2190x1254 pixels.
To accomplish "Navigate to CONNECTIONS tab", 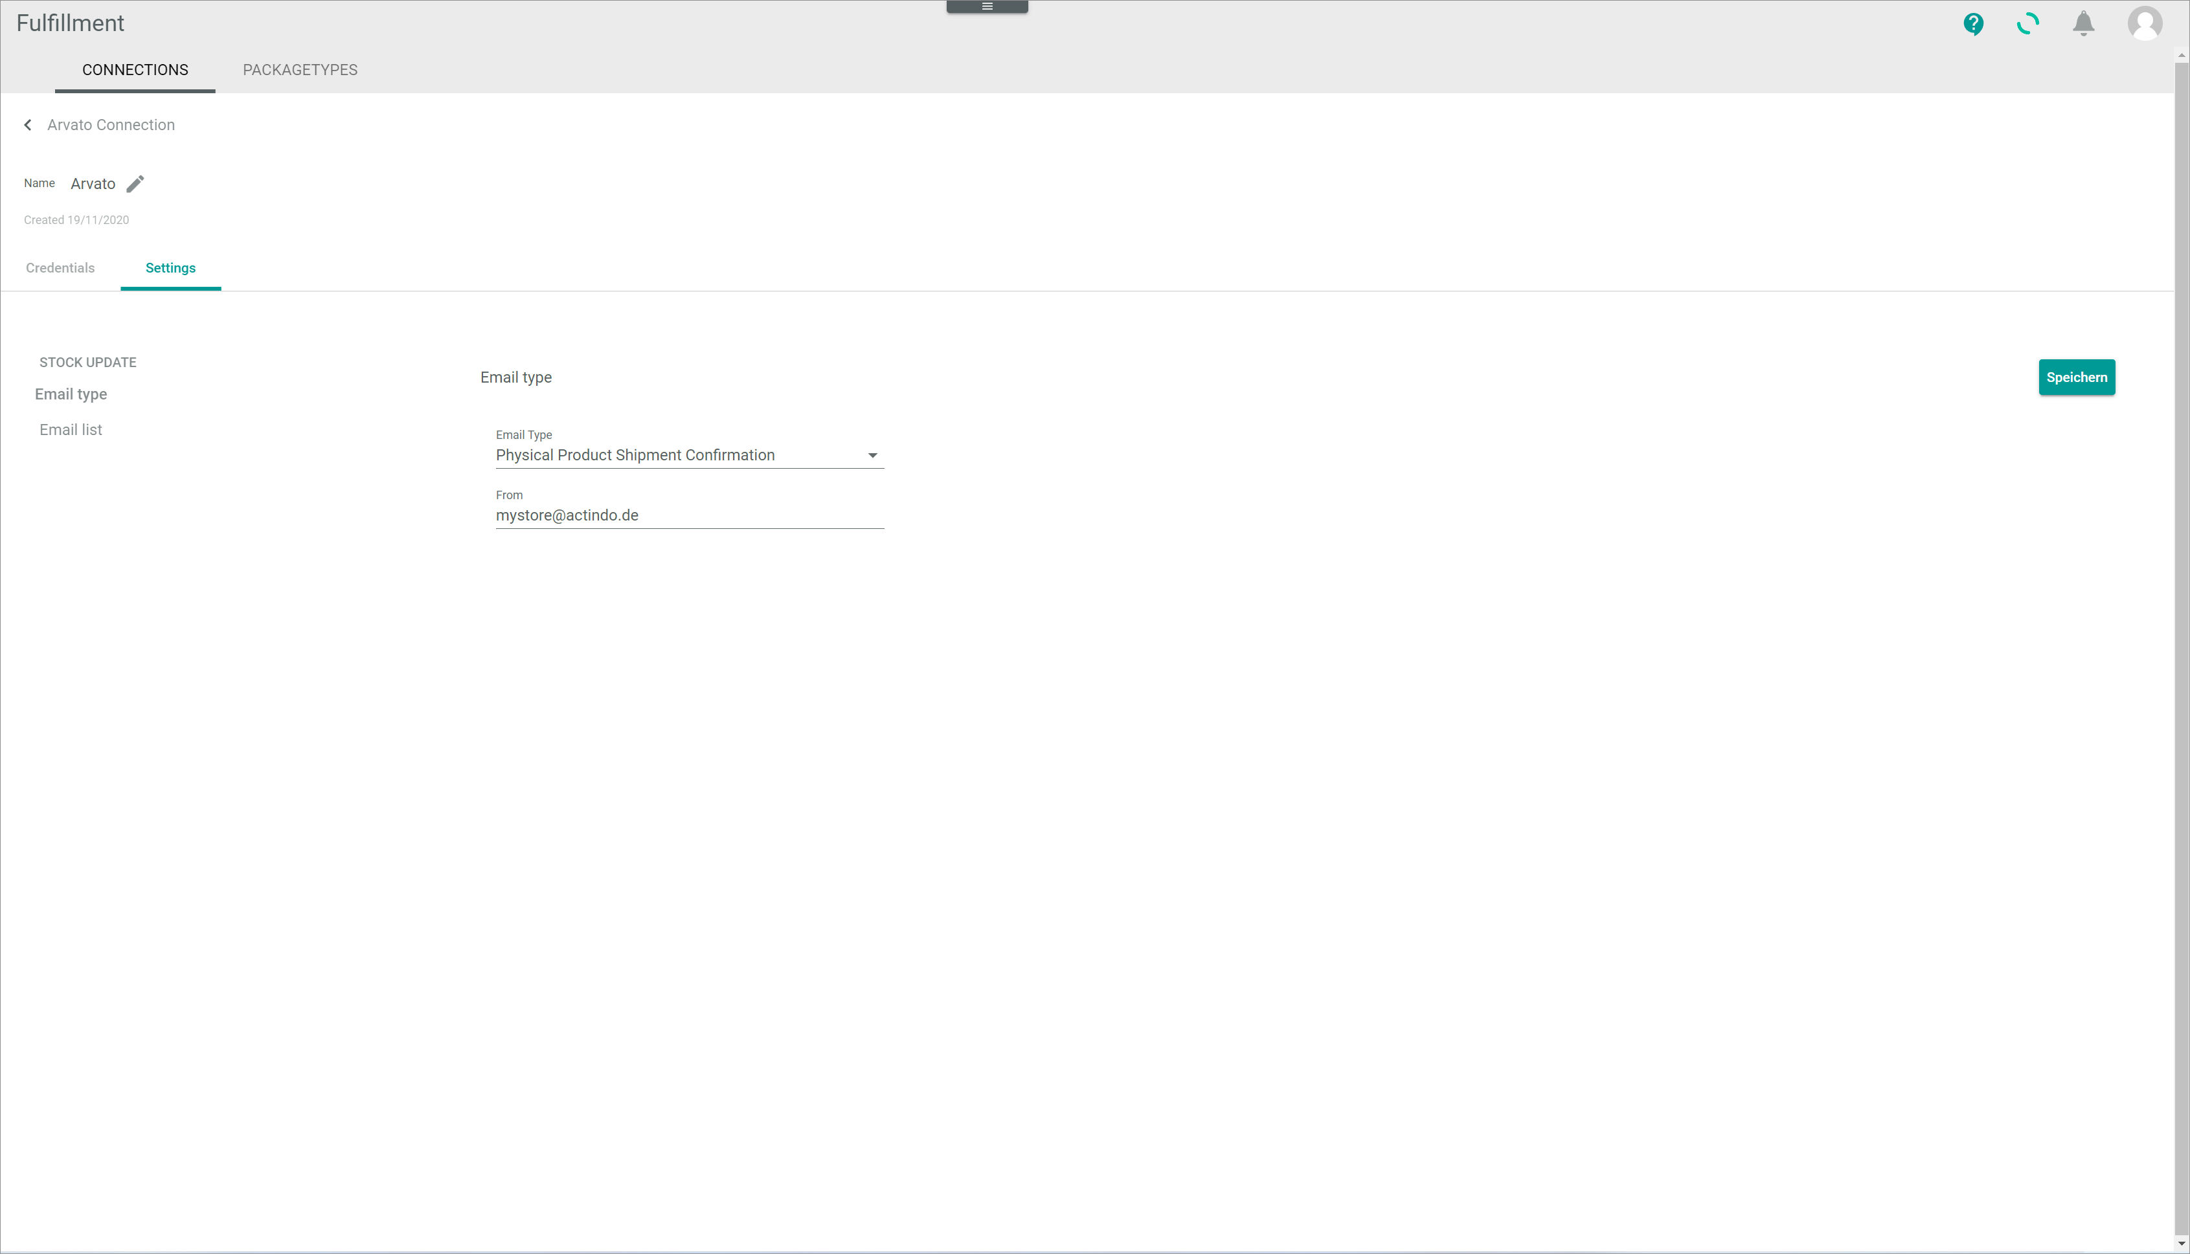I will [x=135, y=71].
